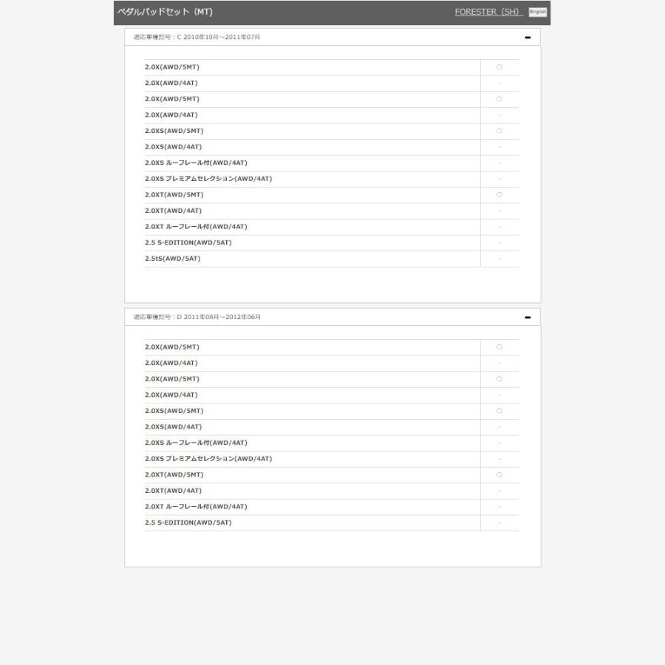Switch language with the English button
This screenshot has height=665, width=665.
[x=537, y=12]
